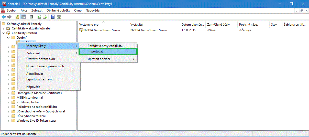Expand the Homegroup Machine Certificates node

pyautogui.click(x=8, y=93)
